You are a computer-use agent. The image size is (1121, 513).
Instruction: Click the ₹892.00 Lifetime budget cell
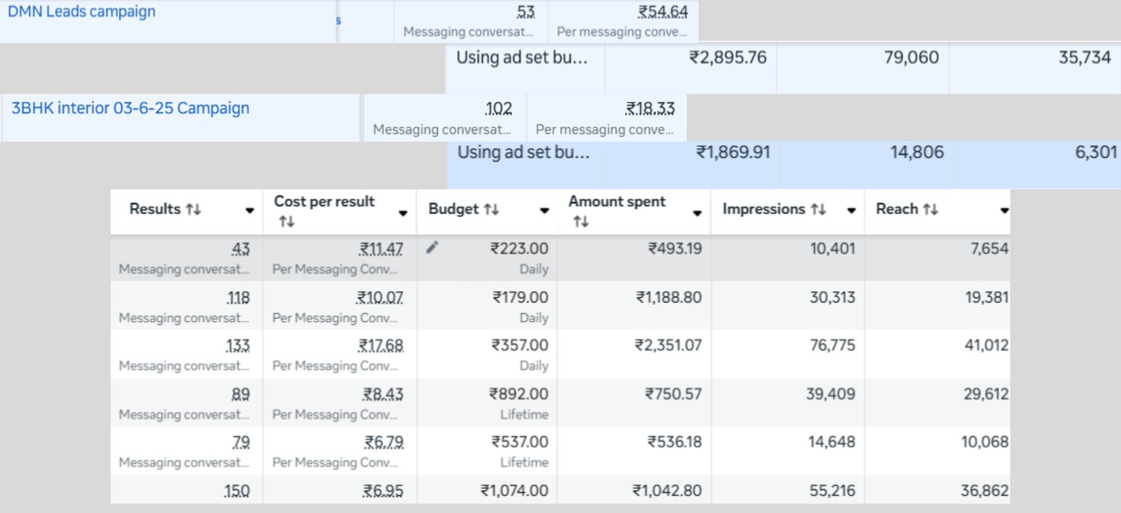click(x=519, y=394)
